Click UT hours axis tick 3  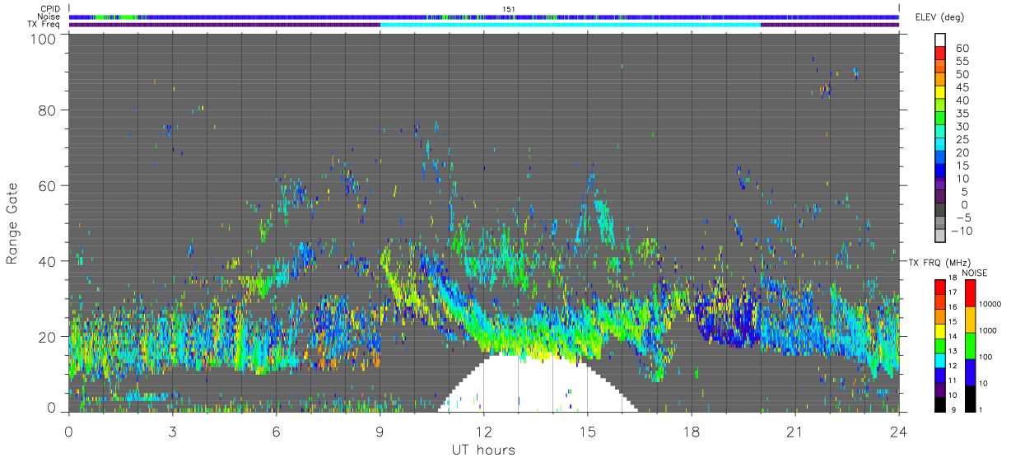[172, 432]
